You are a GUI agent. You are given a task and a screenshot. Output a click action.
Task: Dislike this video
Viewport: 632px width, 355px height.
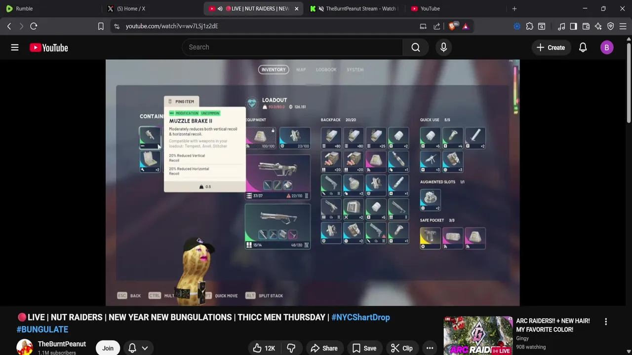coord(291,348)
